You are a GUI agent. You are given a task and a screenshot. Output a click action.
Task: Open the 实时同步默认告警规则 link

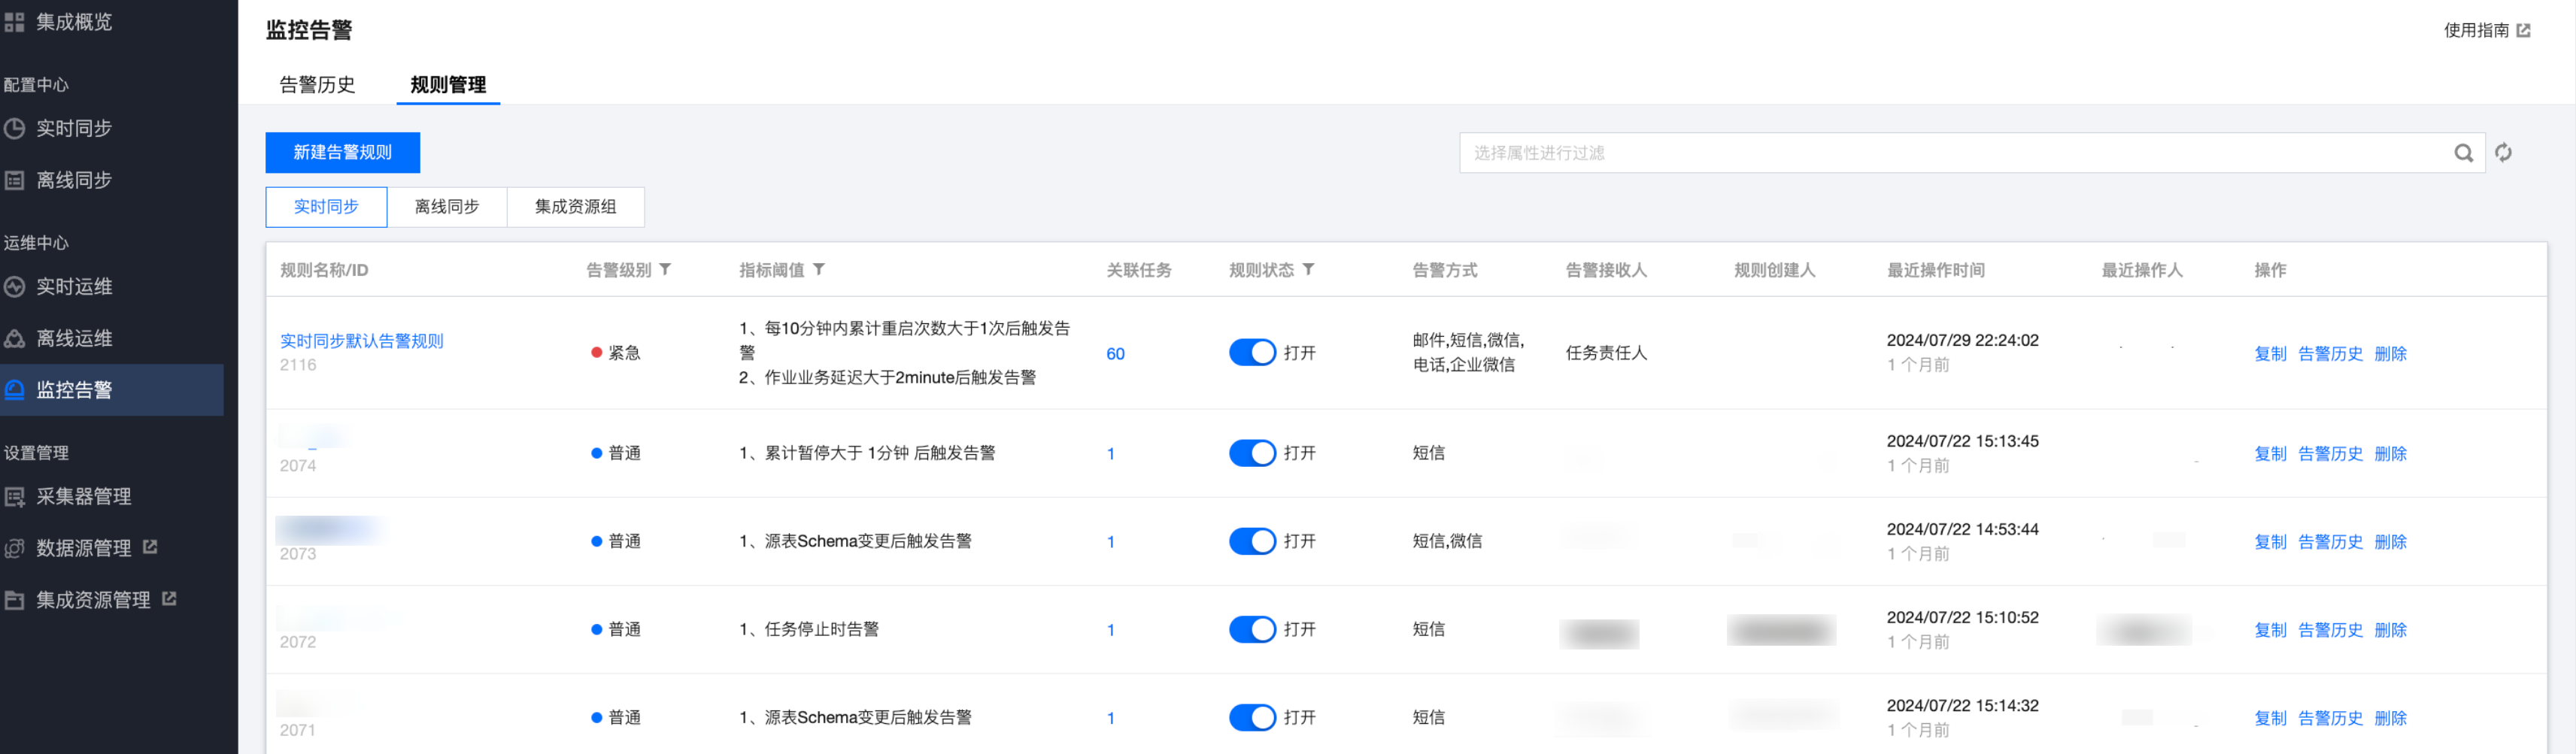[x=361, y=341]
